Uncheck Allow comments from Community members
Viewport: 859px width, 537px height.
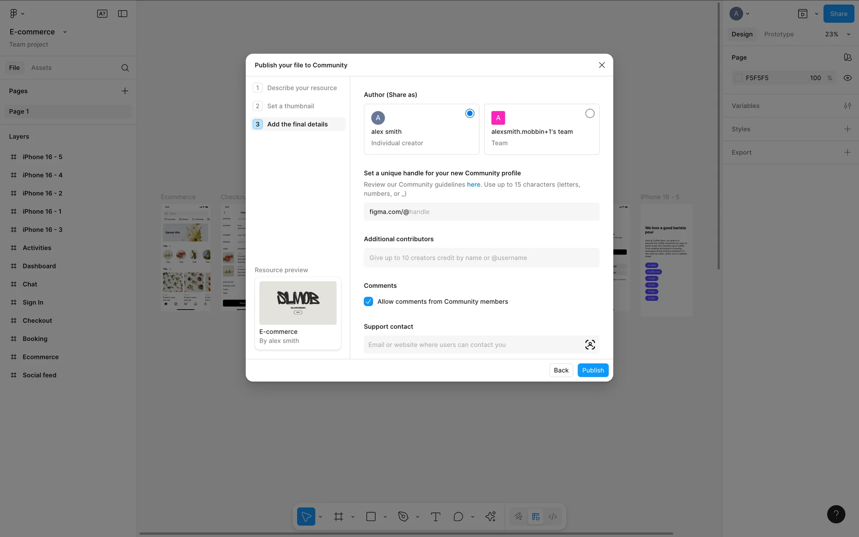click(x=368, y=302)
